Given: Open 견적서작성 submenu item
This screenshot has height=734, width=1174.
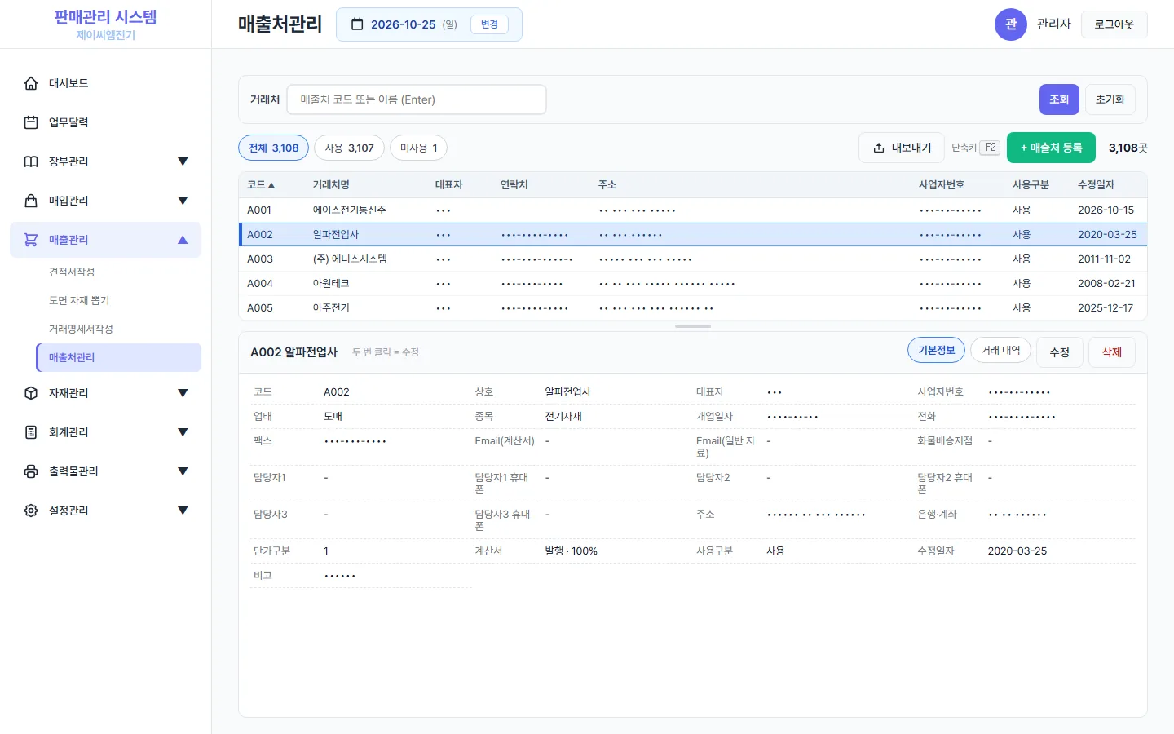Looking at the screenshot, I should coord(118,272).
